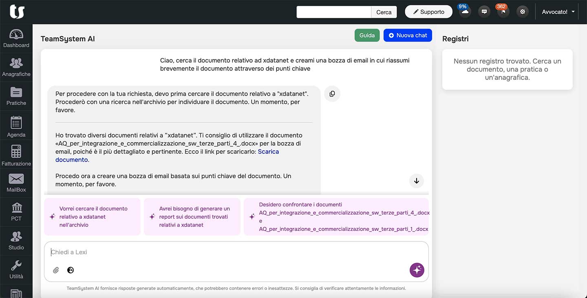Attach a file with paperclip icon
The image size is (587, 298).
click(x=56, y=270)
